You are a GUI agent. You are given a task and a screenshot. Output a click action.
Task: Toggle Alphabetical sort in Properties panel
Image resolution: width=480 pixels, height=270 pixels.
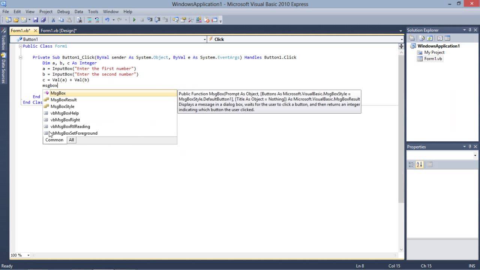tap(419, 164)
